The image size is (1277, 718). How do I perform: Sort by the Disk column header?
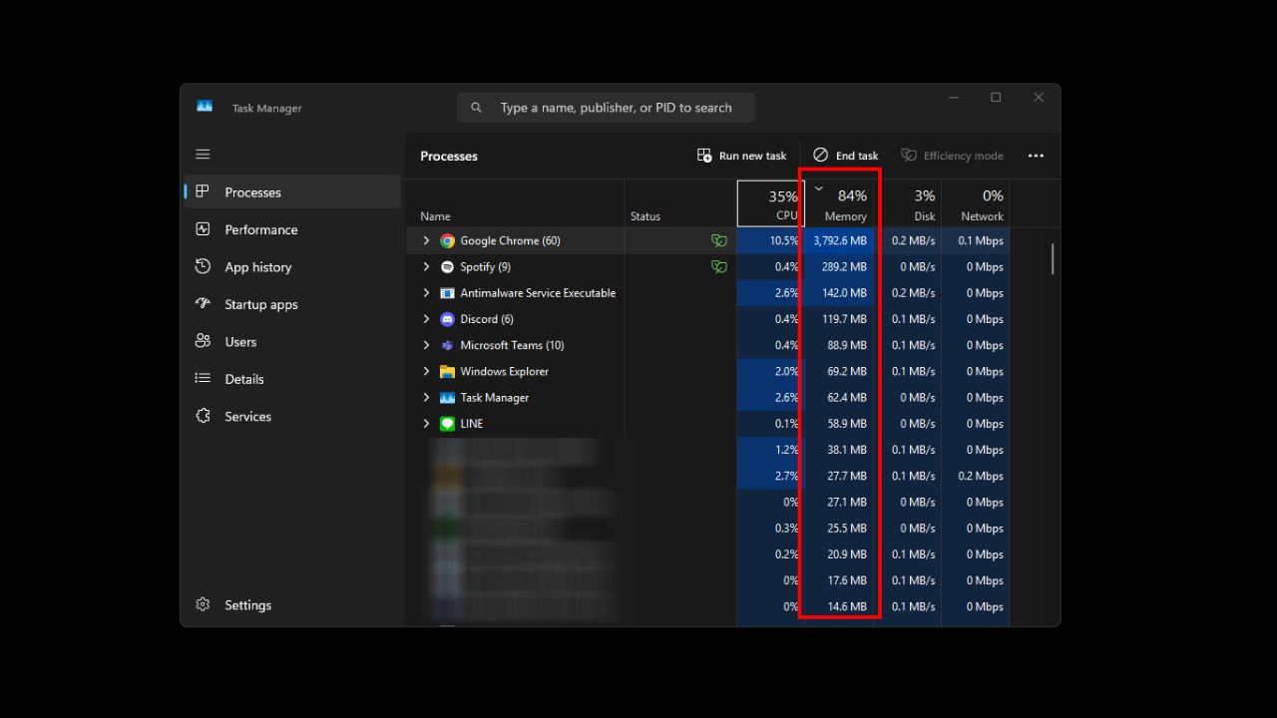(909, 203)
